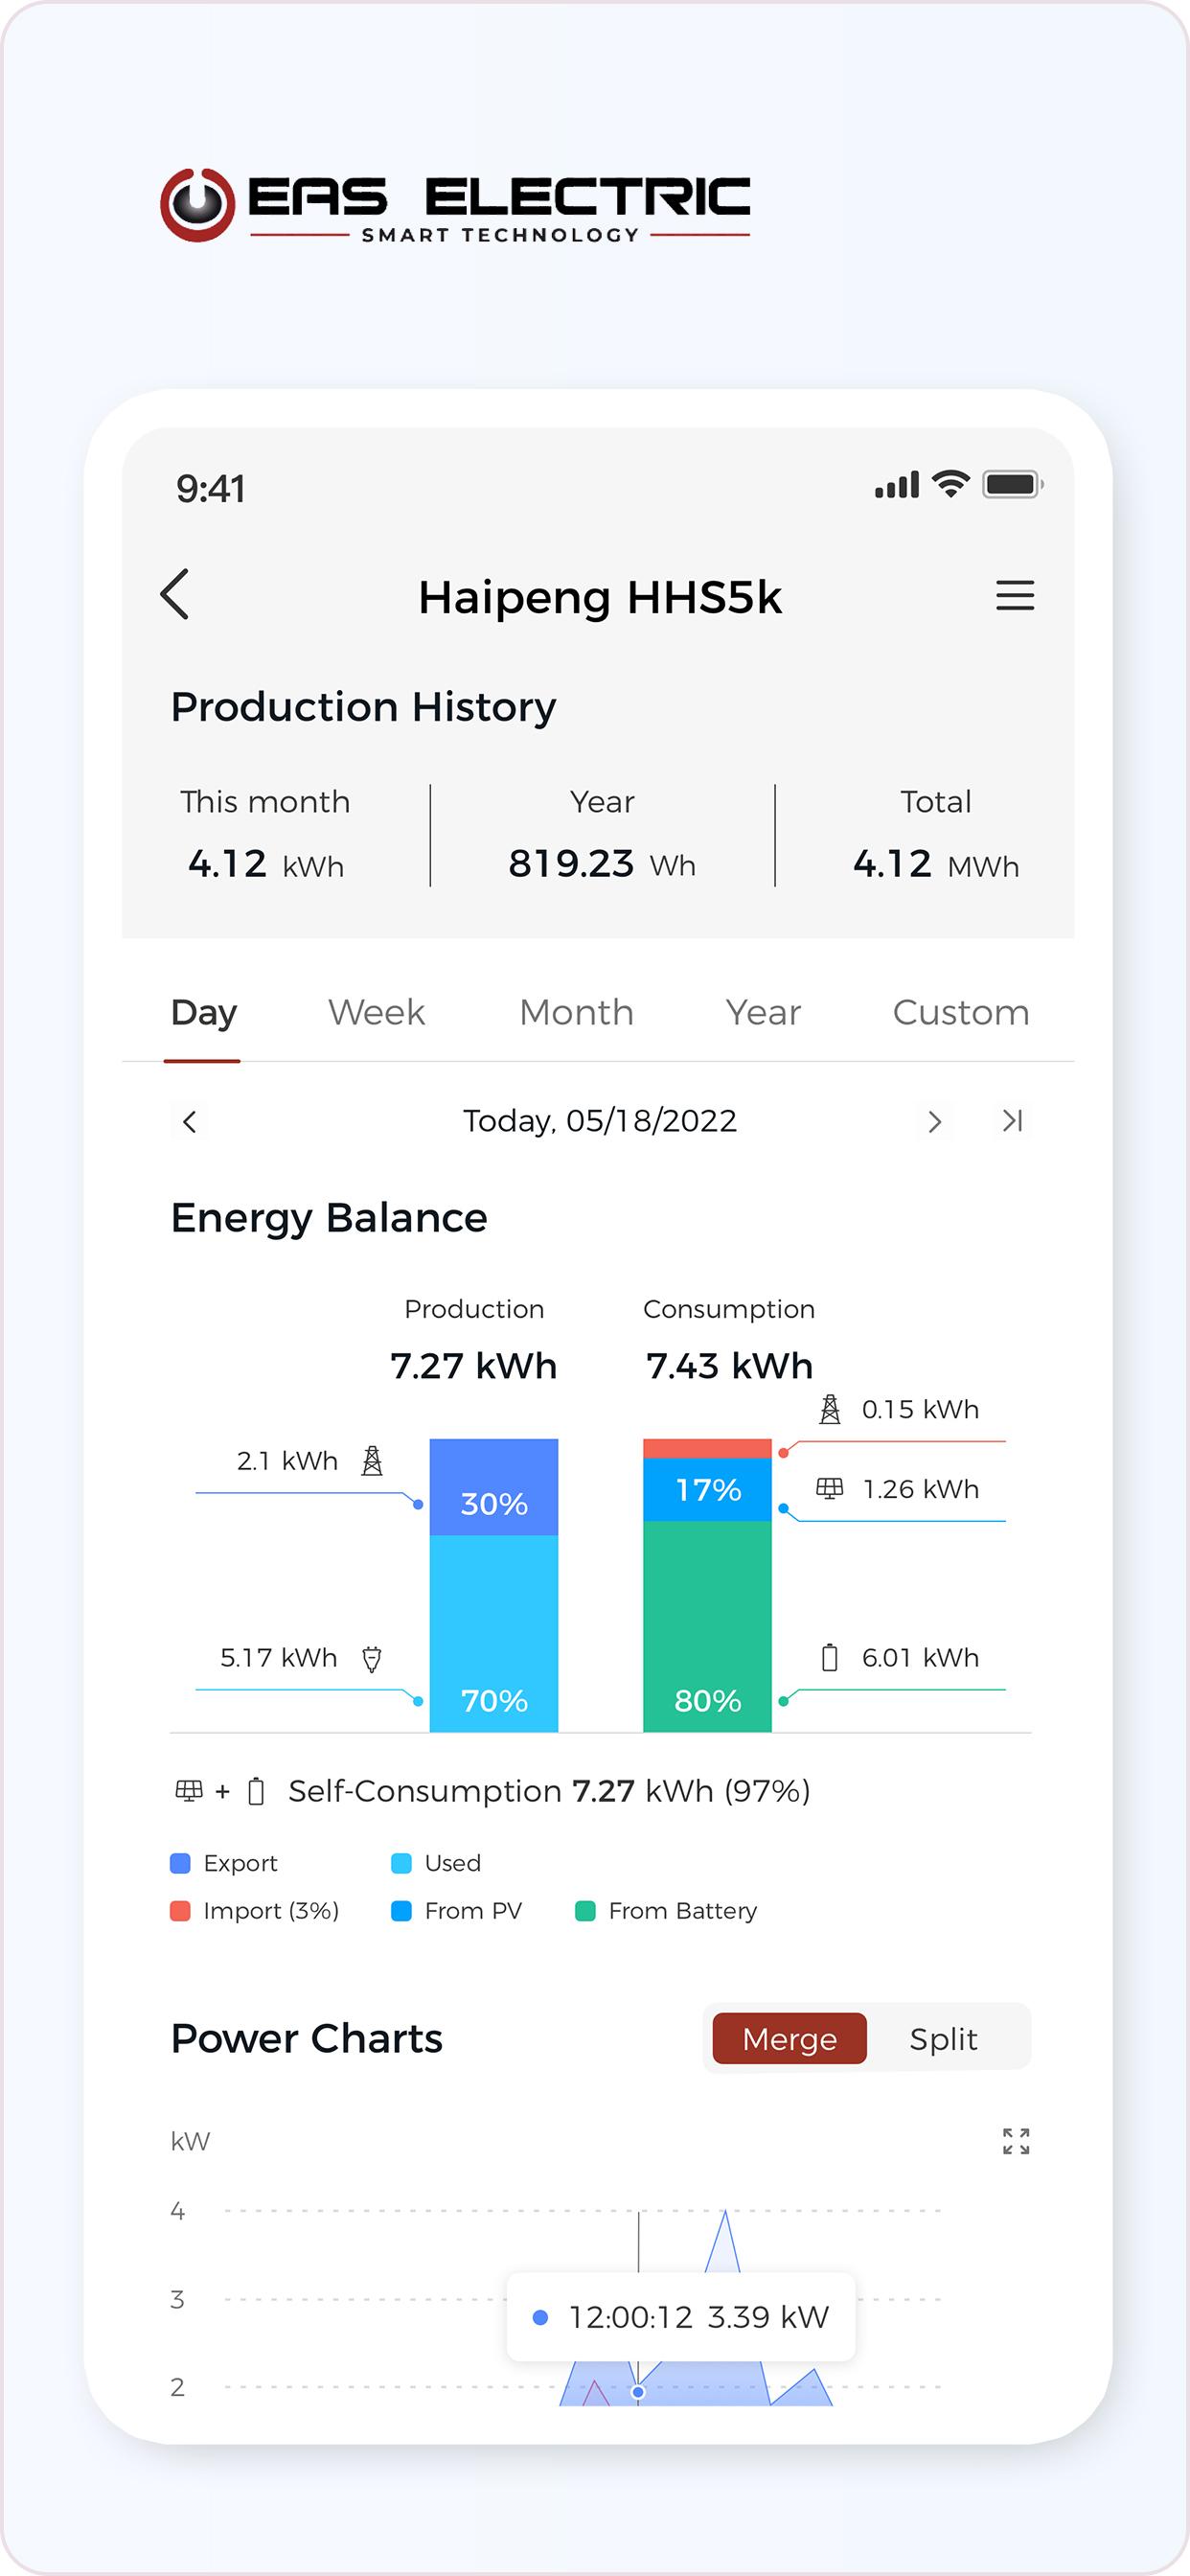The image size is (1190, 2576).
Task: Tap the From Battery green legend swatch
Action: [585, 1911]
